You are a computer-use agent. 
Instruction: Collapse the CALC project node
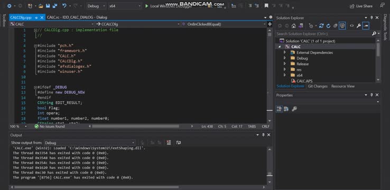280,46
